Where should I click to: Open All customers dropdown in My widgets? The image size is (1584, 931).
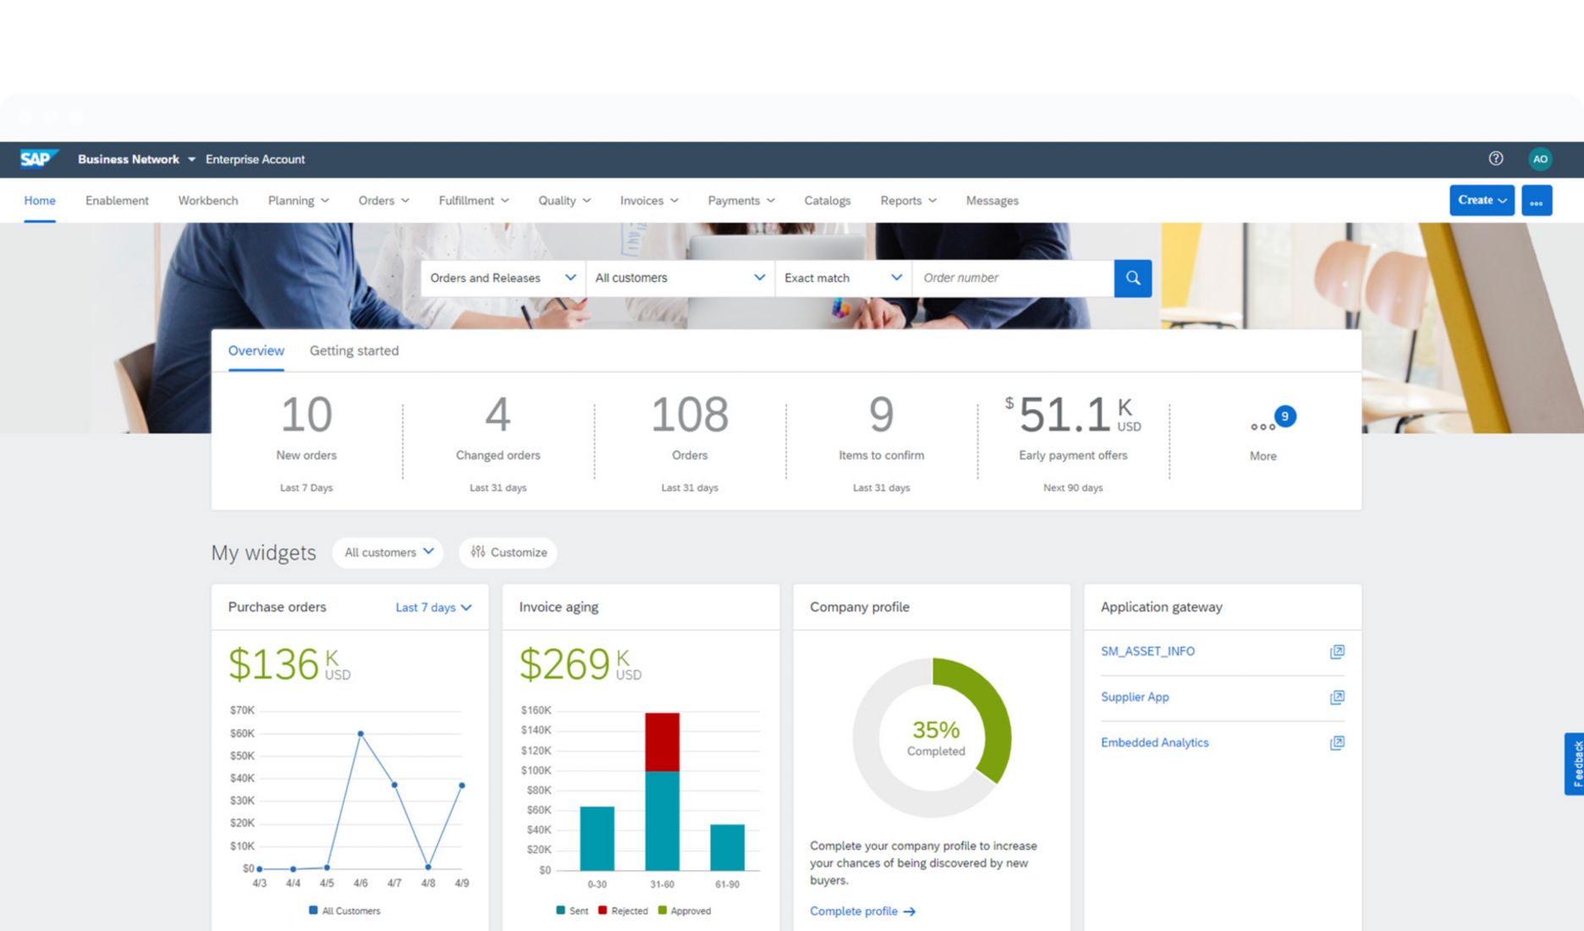coord(388,552)
